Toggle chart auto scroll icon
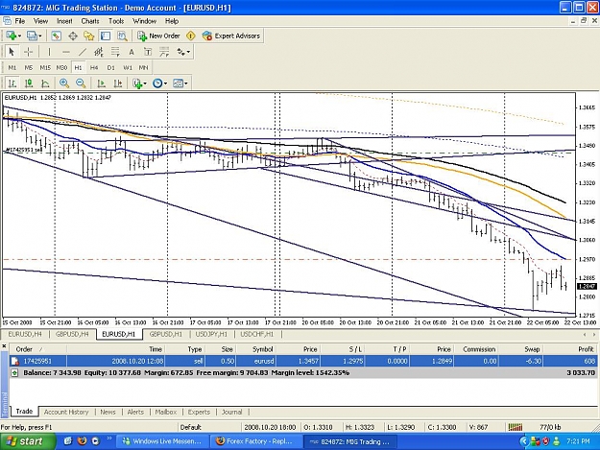 point(102,83)
